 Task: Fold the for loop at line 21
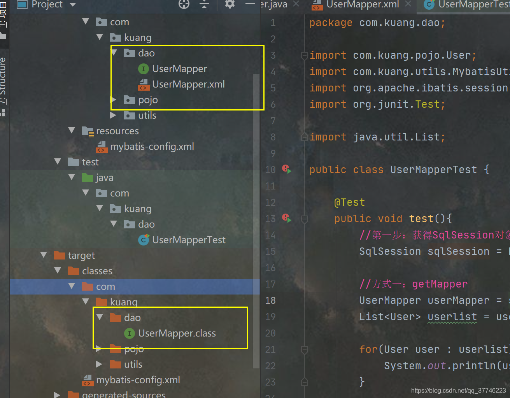(x=305, y=350)
